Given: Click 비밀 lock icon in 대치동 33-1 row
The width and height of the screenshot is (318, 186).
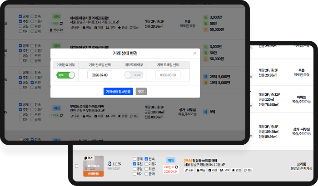Looking at the screenshot, I should (x=87, y=28).
